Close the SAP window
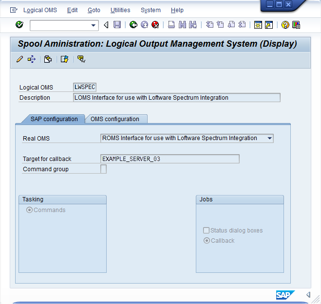 288,4
